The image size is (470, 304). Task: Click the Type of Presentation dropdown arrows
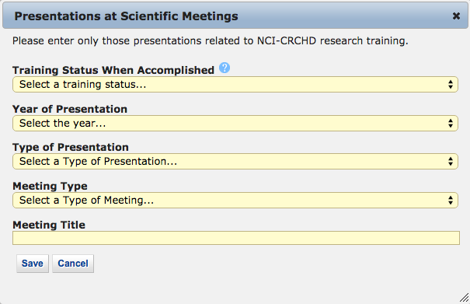[451, 162]
